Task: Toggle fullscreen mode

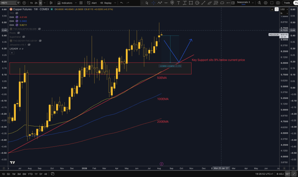Action: tap(272, 3)
